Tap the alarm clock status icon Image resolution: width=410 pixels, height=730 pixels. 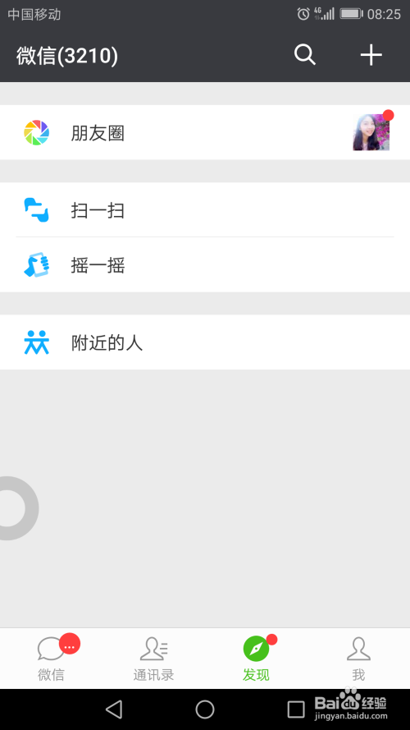[x=303, y=14]
